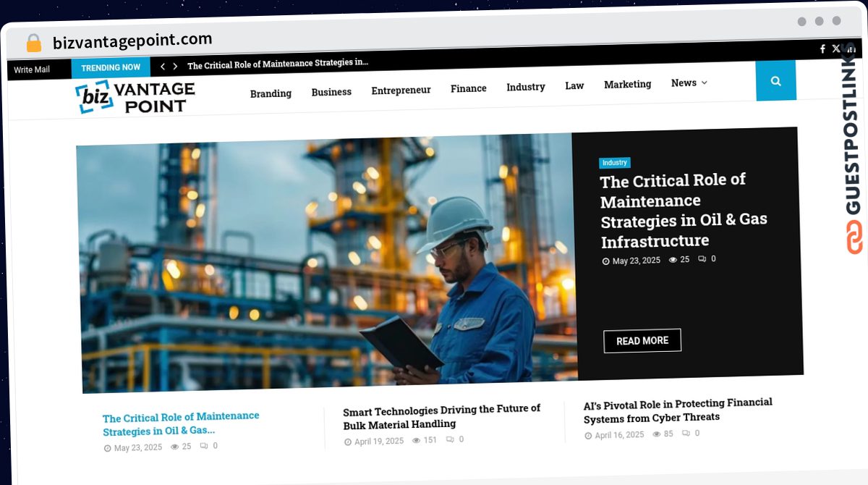The height and width of the screenshot is (485, 868).
Task: Click eye icon showing 151 views
Action: pyautogui.click(x=416, y=440)
